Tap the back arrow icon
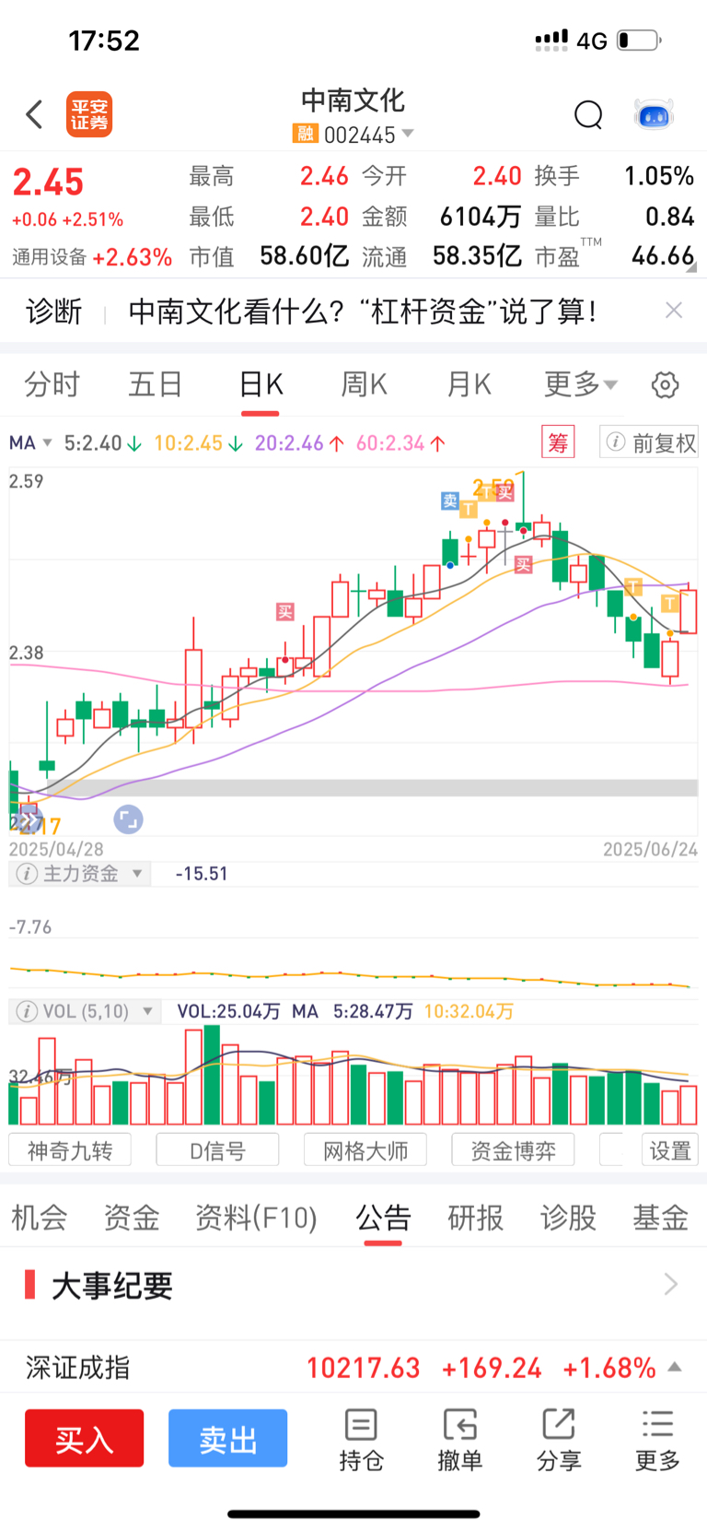Image resolution: width=707 pixels, height=1532 pixels. (x=34, y=114)
